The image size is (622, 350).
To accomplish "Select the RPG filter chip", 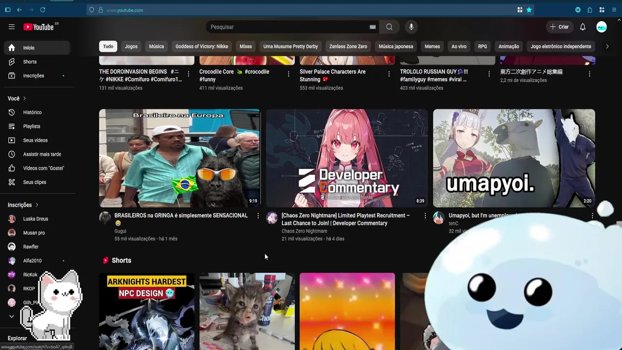I will pos(483,47).
